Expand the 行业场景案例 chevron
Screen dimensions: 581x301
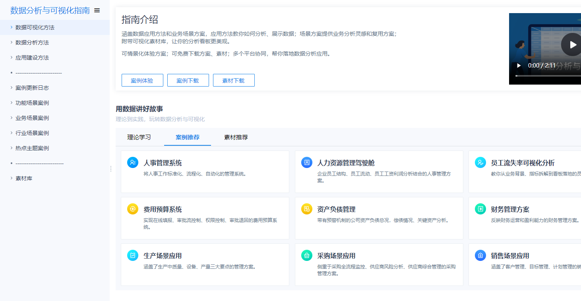point(11,133)
